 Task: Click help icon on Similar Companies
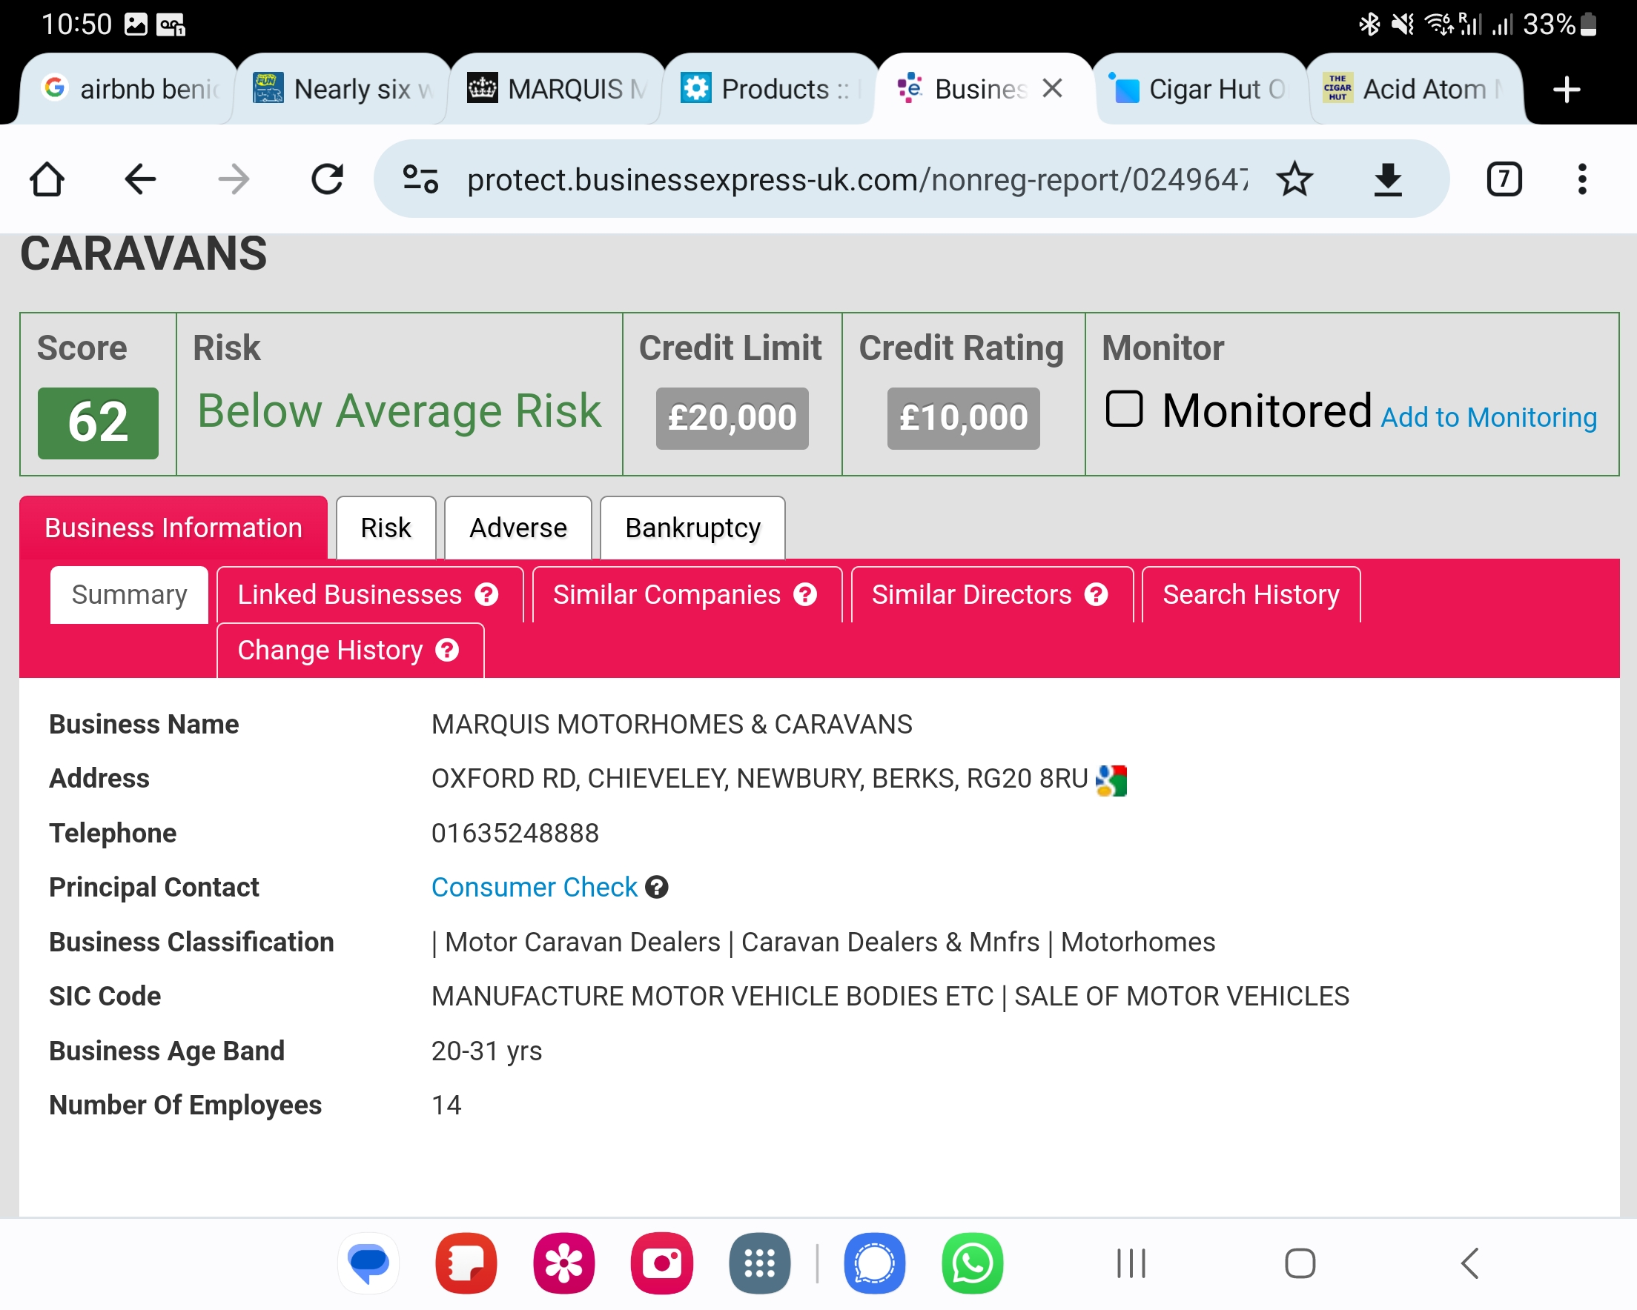click(x=805, y=595)
